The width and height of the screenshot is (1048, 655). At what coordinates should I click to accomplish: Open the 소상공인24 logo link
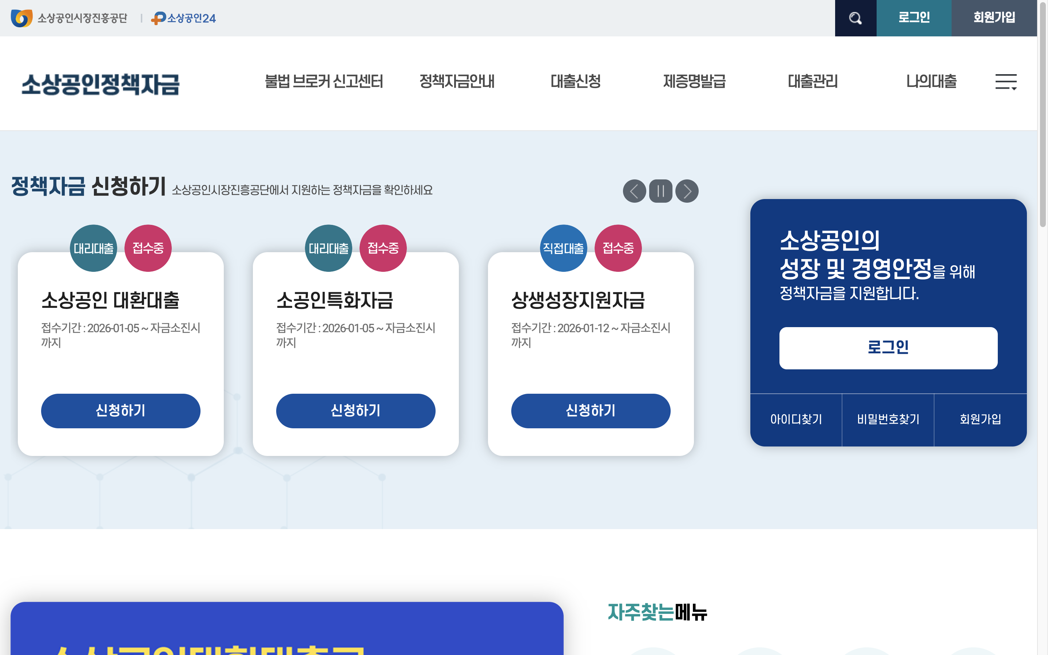[183, 18]
